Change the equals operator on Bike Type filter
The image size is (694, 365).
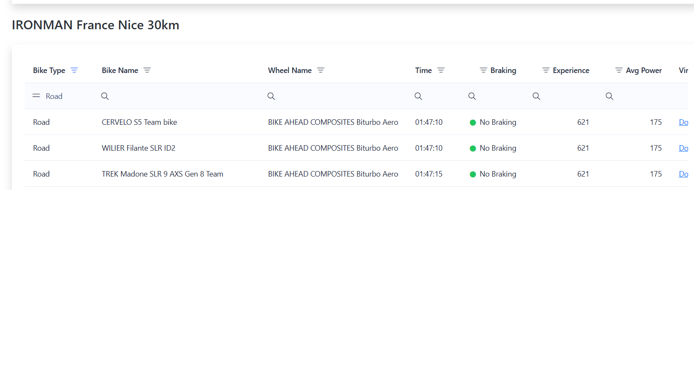[x=36, y=96]
